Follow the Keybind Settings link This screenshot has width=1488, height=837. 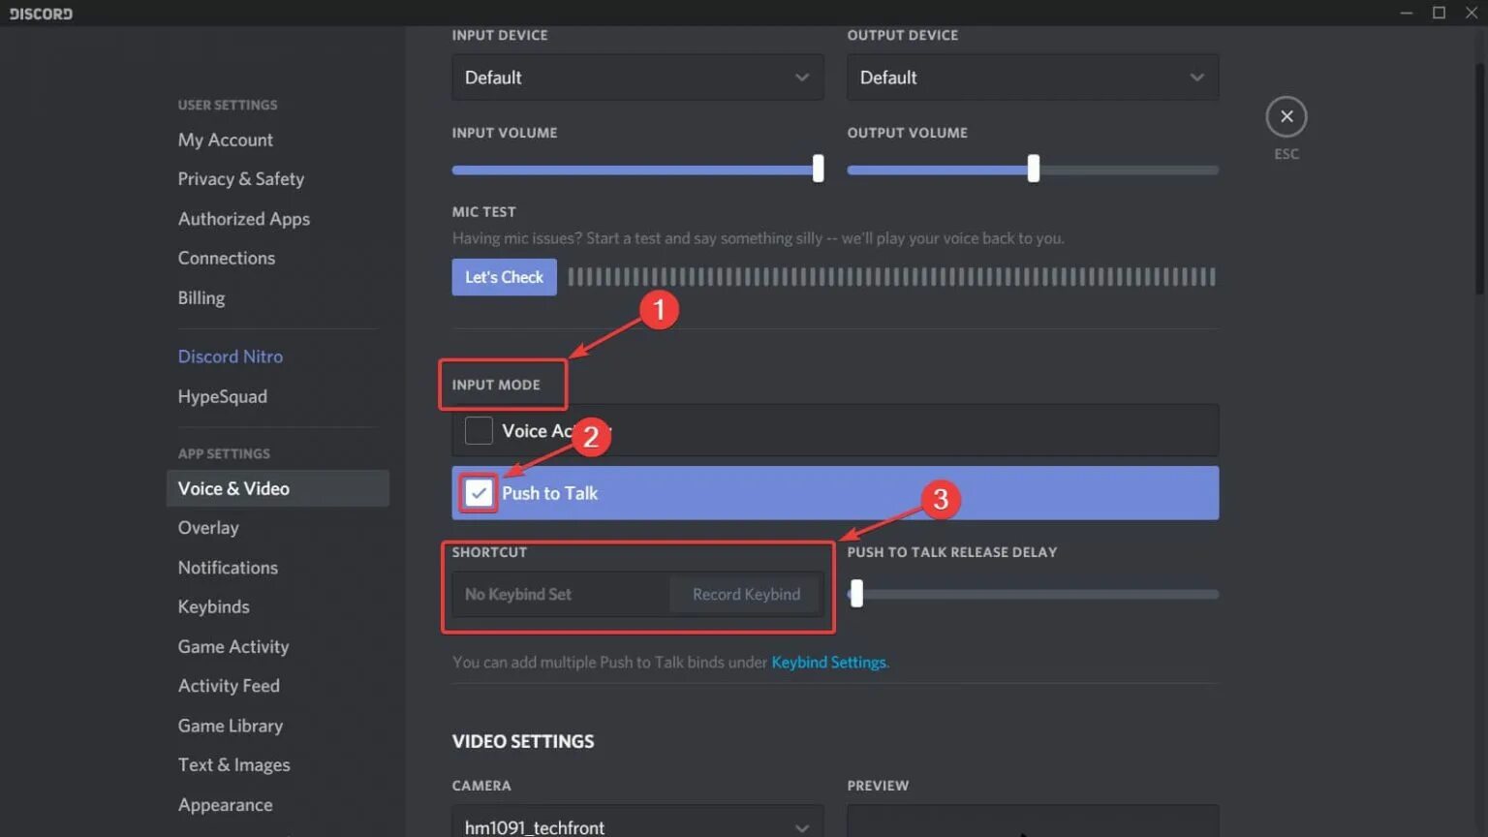point(829,663)
